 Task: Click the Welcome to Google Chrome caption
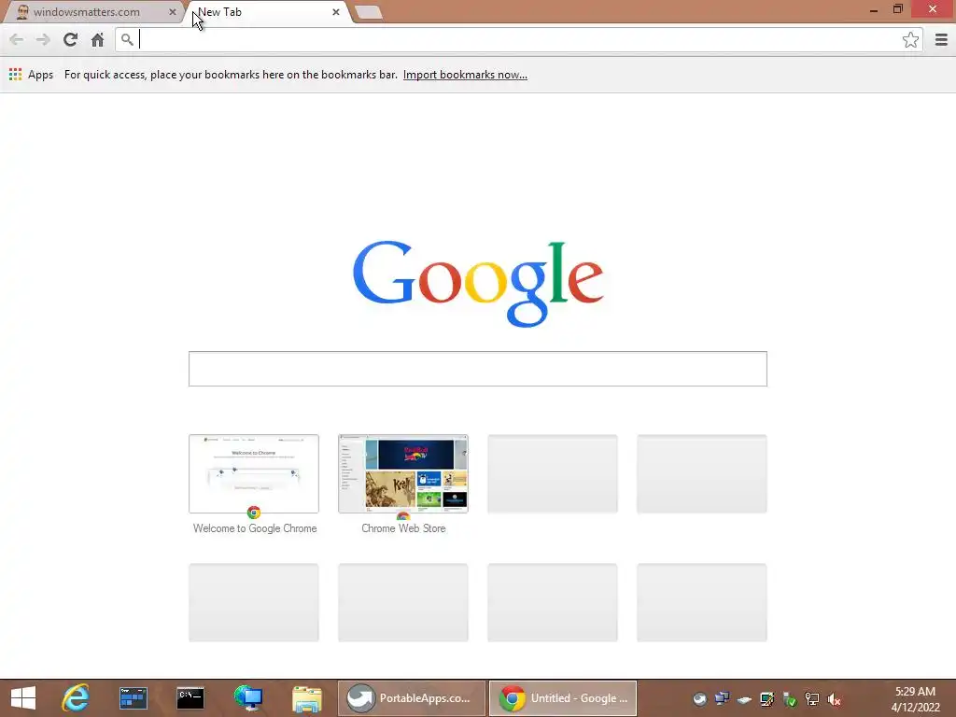[255, 528]
